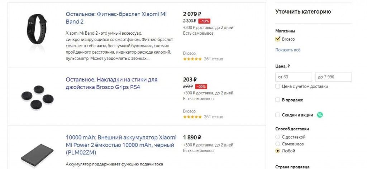
Task: Enable 'Цена с учётом доставки' checkbox
Action: click(x=278, y=86)
